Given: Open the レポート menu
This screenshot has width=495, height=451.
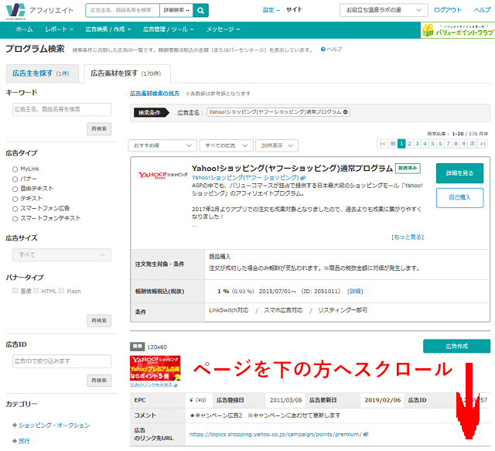Looking at the screenshot, I should tap(59, 29).
